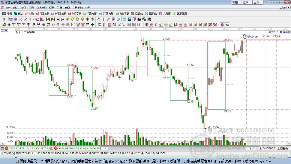Select the hand pan tool
Screen dimensions: 291x164
tap(99, 19)
